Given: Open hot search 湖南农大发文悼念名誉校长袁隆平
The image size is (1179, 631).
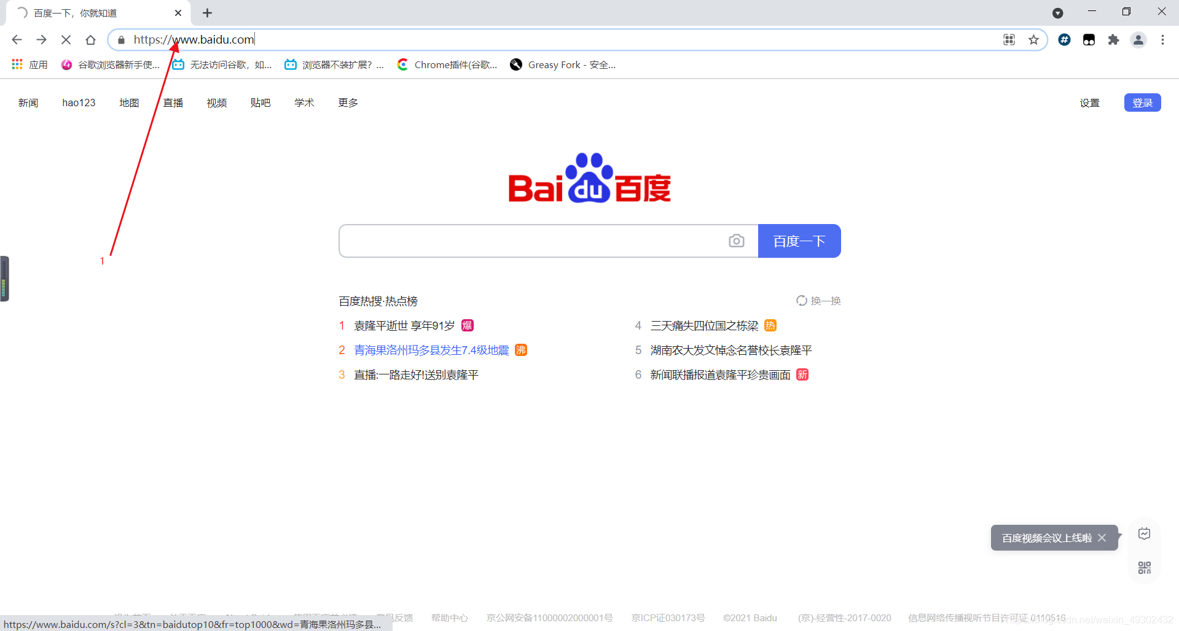Looking at the screenshot, I should click(x=731, y=350).
